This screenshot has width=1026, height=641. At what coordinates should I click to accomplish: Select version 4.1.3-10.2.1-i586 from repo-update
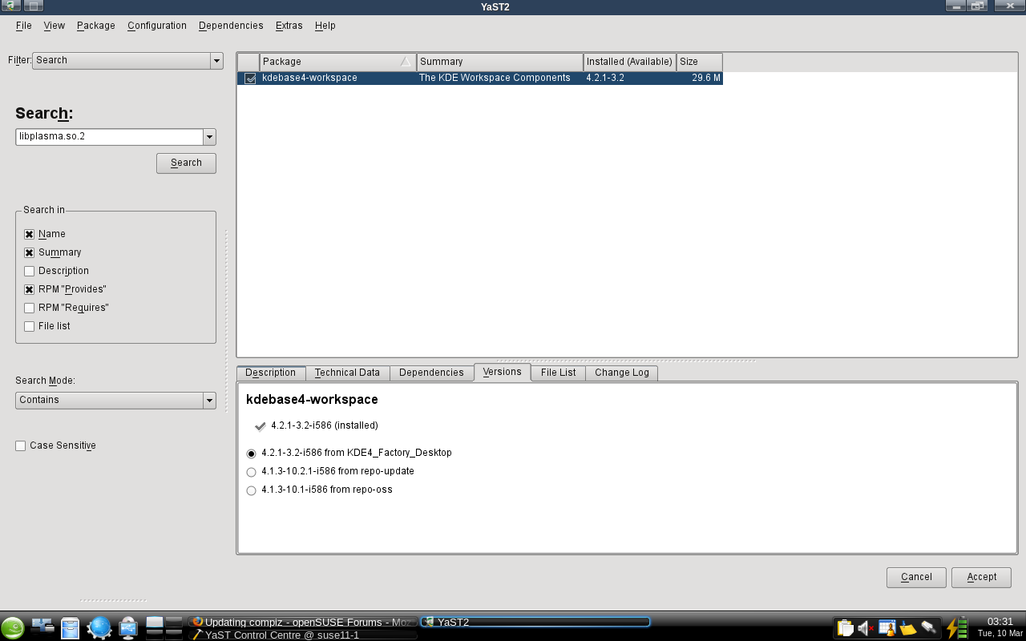click(x=252, y=472)
